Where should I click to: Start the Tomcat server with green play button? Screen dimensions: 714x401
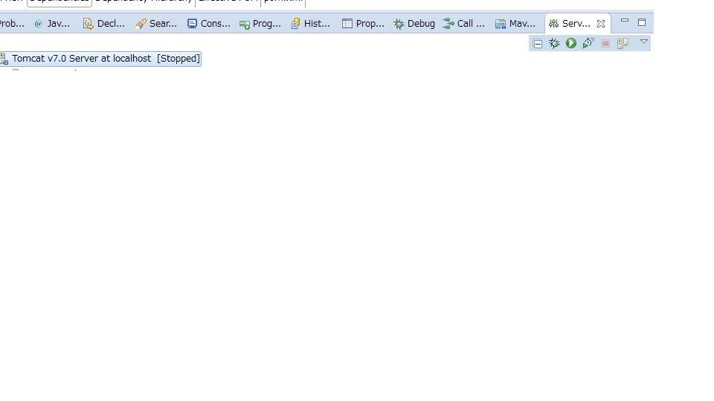pos(571,43)
